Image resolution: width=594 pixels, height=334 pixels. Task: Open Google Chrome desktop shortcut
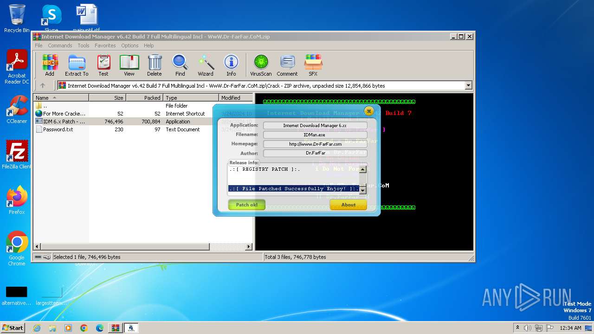[x=17, y=249]
